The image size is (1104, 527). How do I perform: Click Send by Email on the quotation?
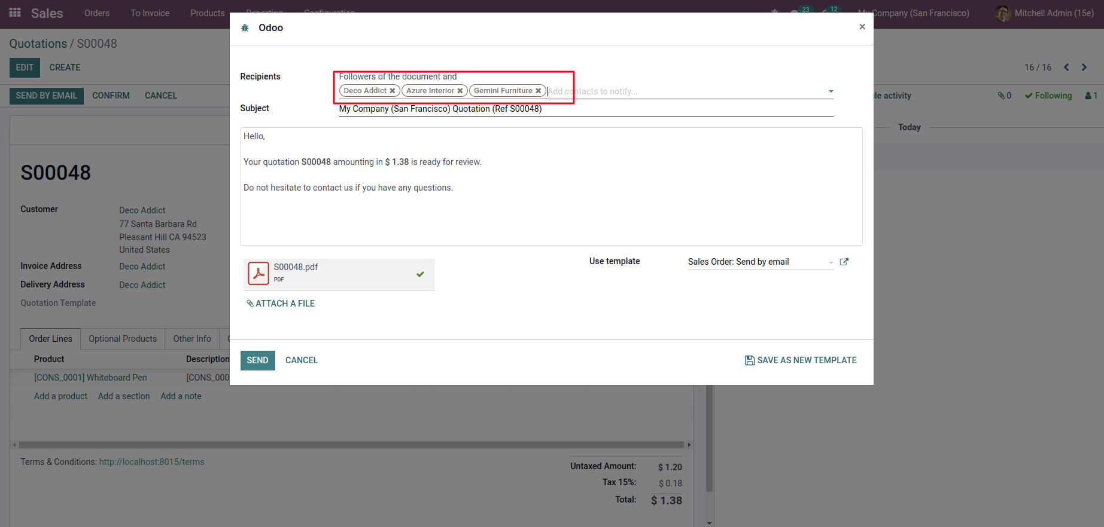(47, 96)
